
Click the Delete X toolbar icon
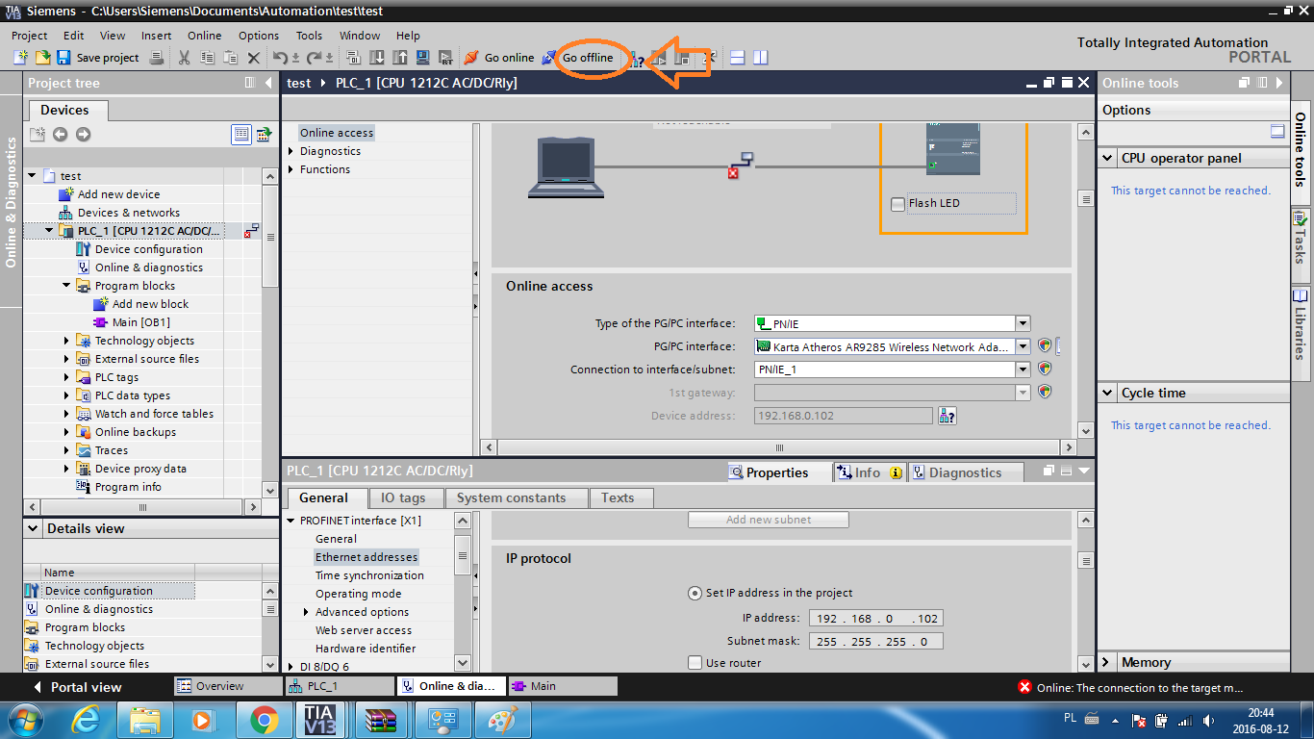click(254, 58)
